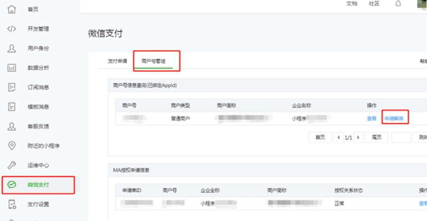
Task: Click the home (首页) house icon in sidebar
Action: pyautogui.click(x=11, y=9)
